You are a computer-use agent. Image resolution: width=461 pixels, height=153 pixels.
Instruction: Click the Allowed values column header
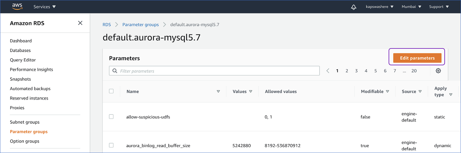coord(281,92)
